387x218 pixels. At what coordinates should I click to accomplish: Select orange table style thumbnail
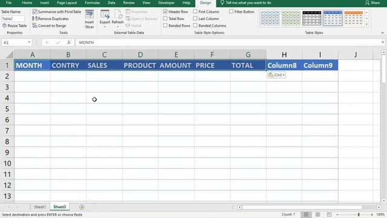353,18
